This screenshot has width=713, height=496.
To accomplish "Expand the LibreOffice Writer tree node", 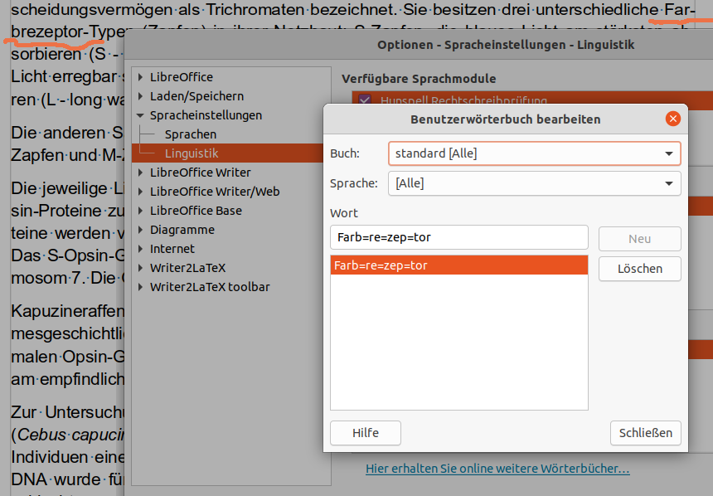I will point(140,173).
